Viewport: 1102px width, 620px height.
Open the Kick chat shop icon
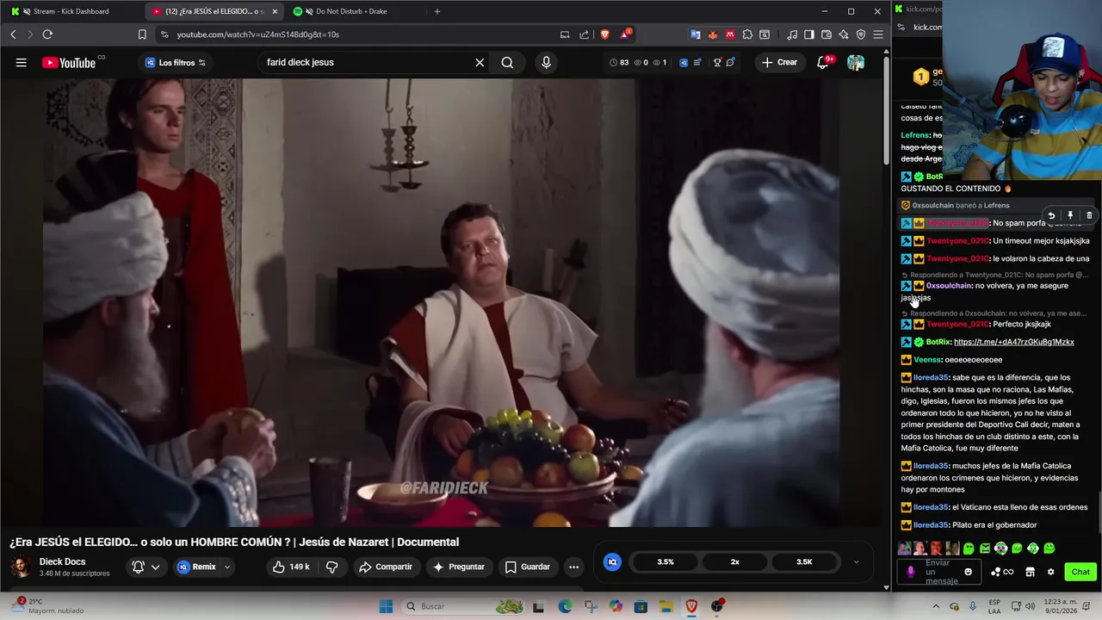pyautogui.click(x=1030, y=572)
